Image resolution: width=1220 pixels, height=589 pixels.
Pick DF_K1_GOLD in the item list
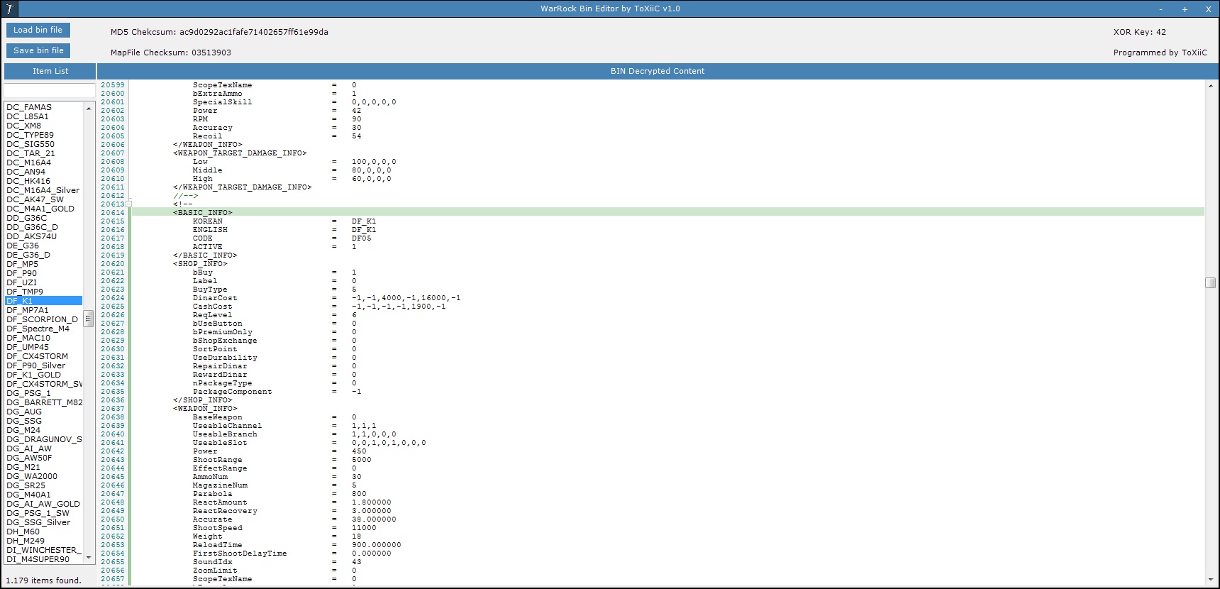tap(34, 375)
